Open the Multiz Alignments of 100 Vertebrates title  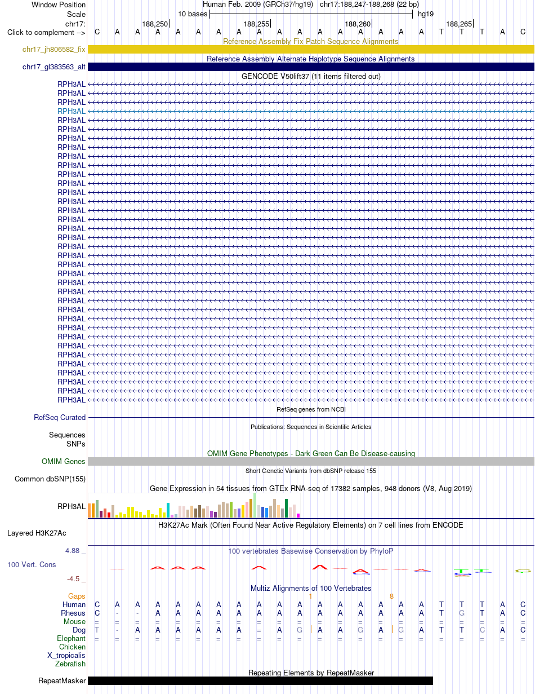click(311, 588)
